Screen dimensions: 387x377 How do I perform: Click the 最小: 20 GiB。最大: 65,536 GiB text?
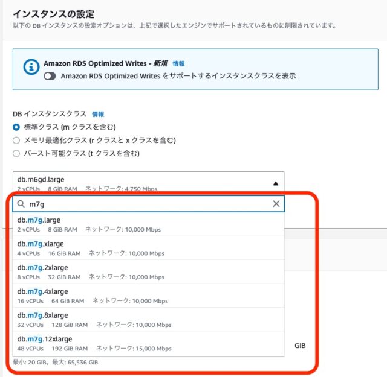[x=55, y=363]
